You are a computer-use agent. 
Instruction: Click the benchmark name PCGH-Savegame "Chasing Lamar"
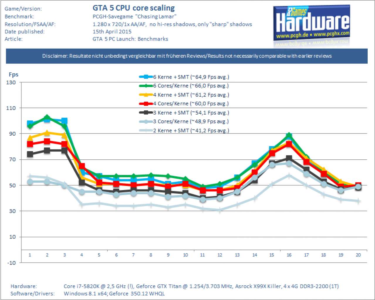coord(135,17)
